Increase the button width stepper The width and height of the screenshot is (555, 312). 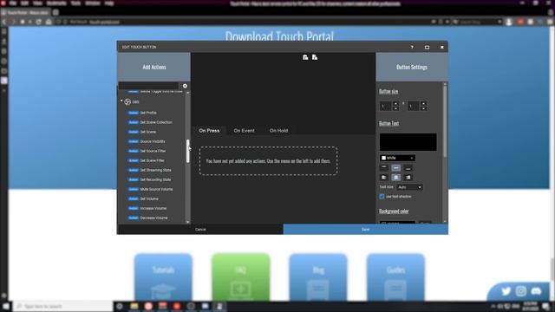[395, 104]
